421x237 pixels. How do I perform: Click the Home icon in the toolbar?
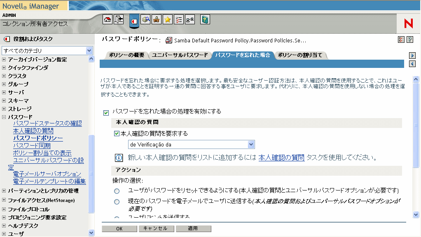click(x=107, y=19)
